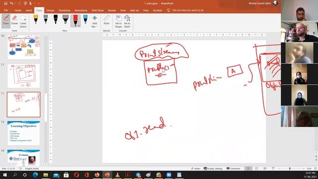
Task: Select slide 10 thumbnail
Action: [x=23, y=47]
